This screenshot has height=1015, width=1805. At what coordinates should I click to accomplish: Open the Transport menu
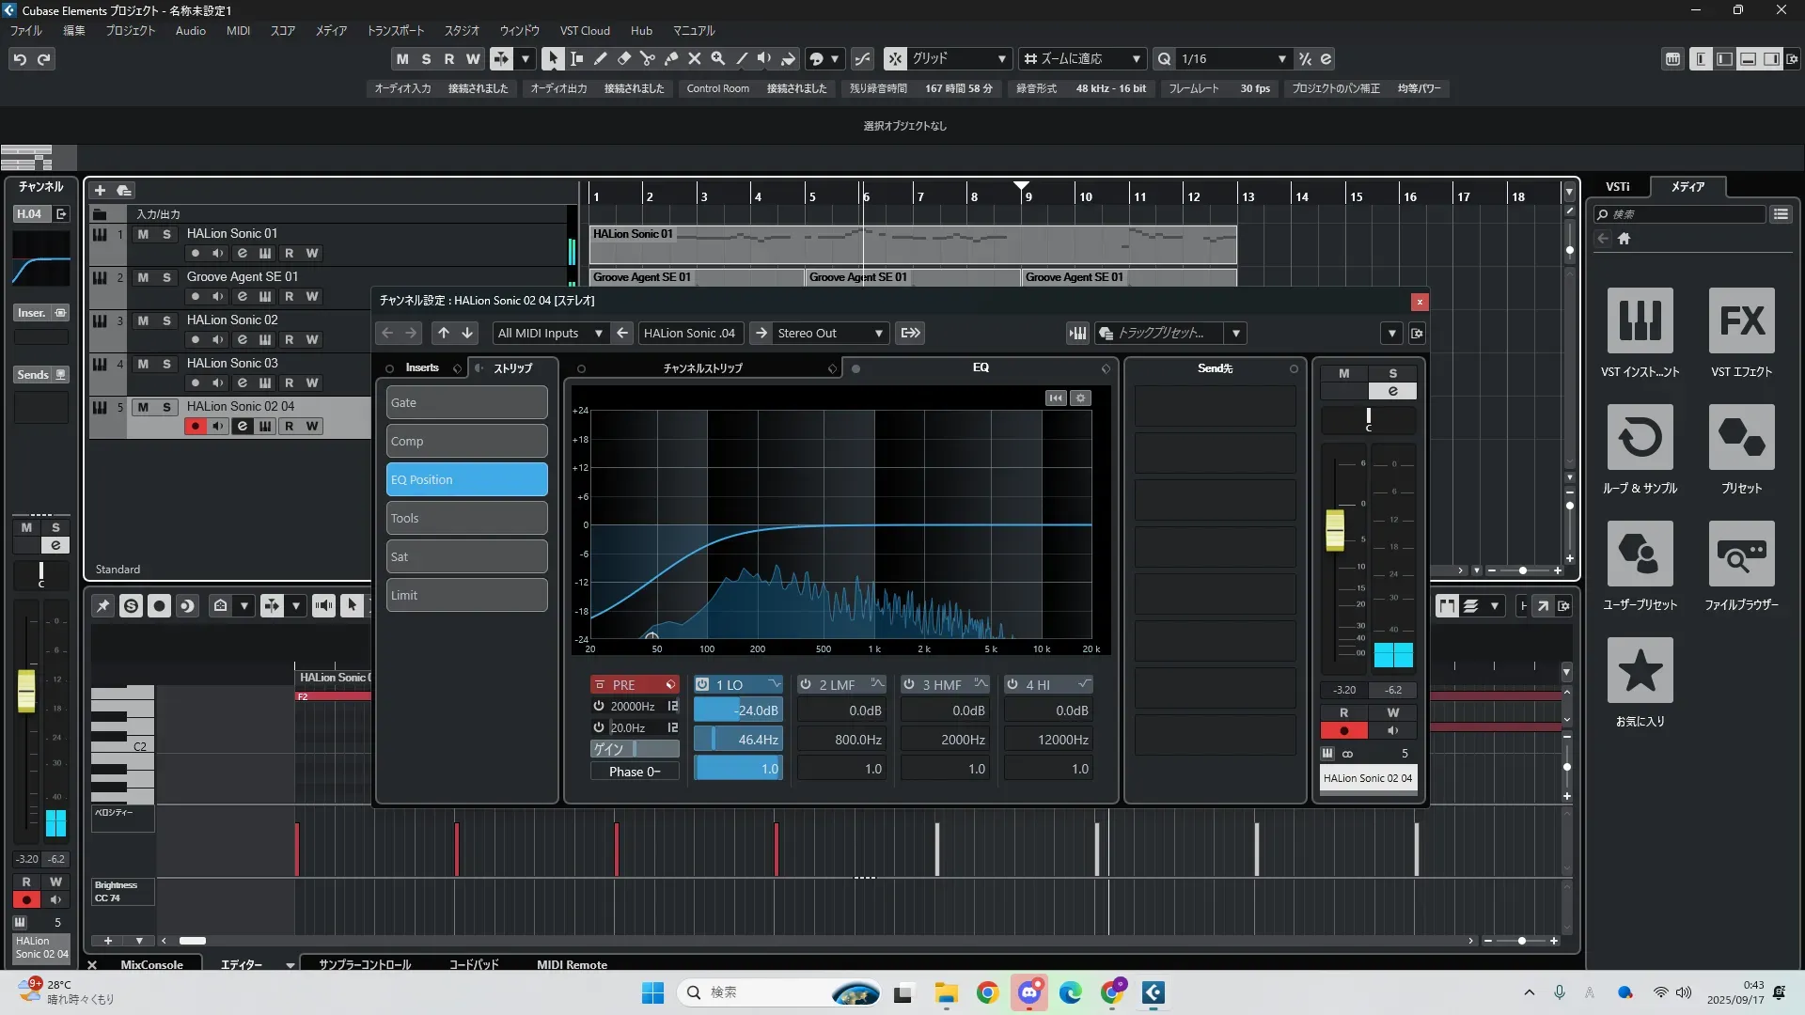tap(395, 30)
